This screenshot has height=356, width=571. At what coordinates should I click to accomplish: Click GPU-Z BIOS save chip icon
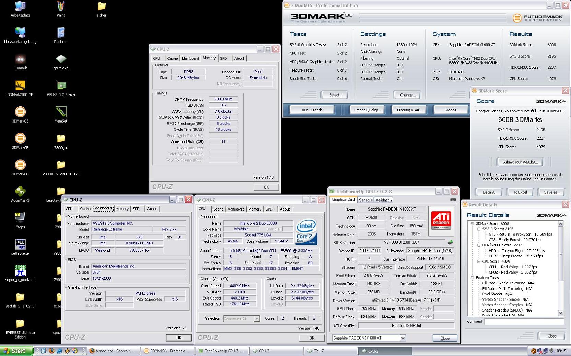(450, 242)
